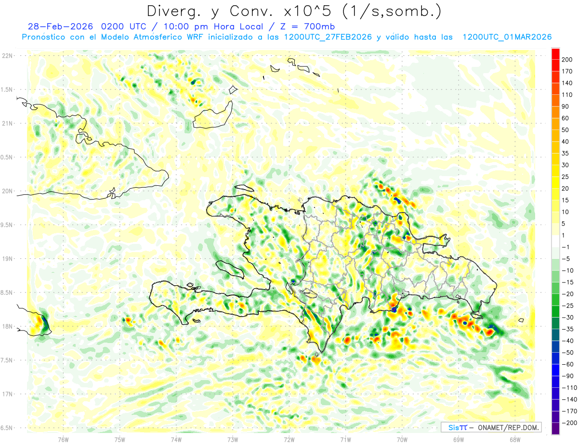Click the dark purple colorbar segment below -200
The width and height of the screenshot is (578, 446).
tap(555, 429)
